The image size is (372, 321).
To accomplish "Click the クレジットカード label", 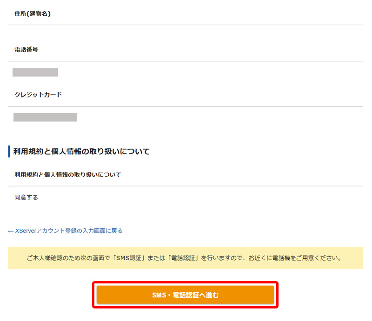I will [x=38, y=95].
